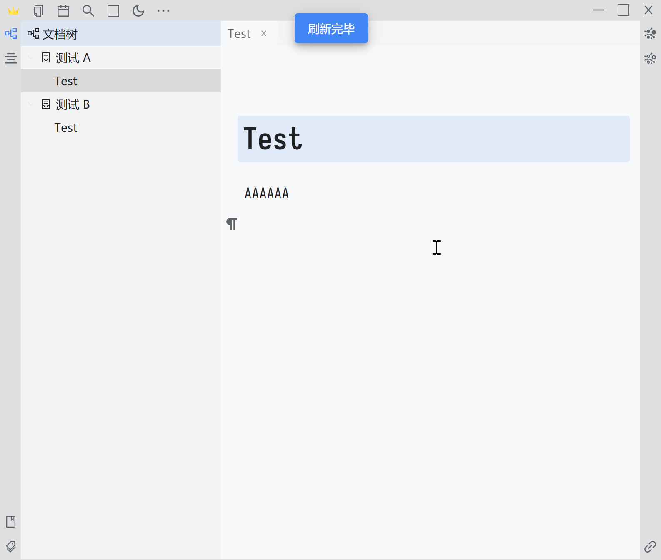
Task: Click the yellow crown account icon
Action: point(13,11)
